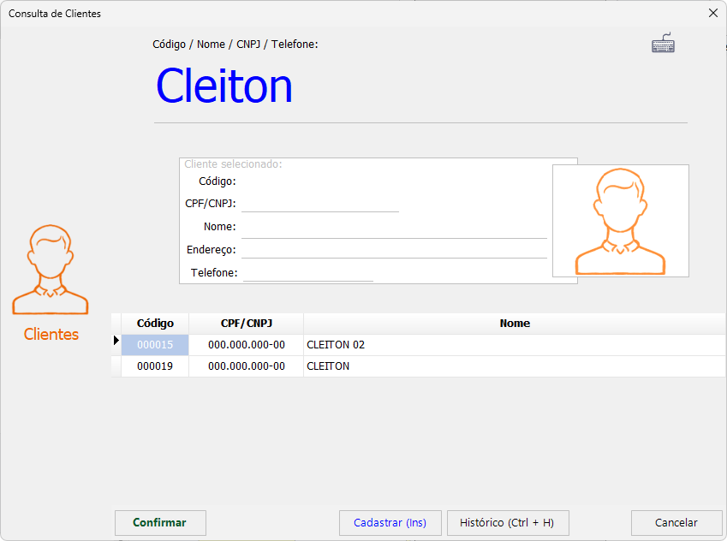Click the search field containing Cleiton

pos(420,86)
